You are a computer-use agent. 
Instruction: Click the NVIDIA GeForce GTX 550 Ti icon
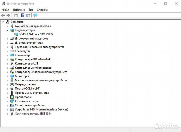(x=16, y=34)
